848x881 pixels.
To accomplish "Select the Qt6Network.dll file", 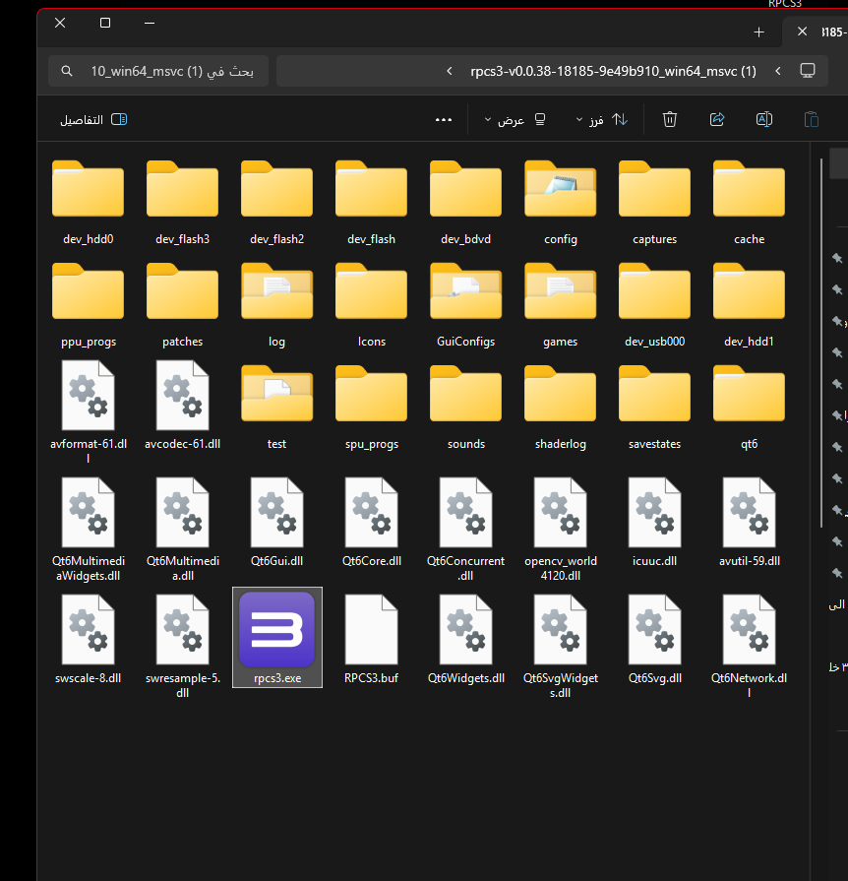I will [x=750, y=646].
